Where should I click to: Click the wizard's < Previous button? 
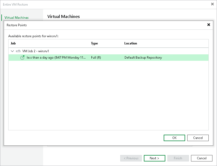click(131, 158)
